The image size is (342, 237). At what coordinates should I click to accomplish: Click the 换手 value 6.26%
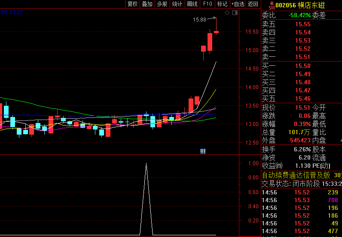click(302, 149)
